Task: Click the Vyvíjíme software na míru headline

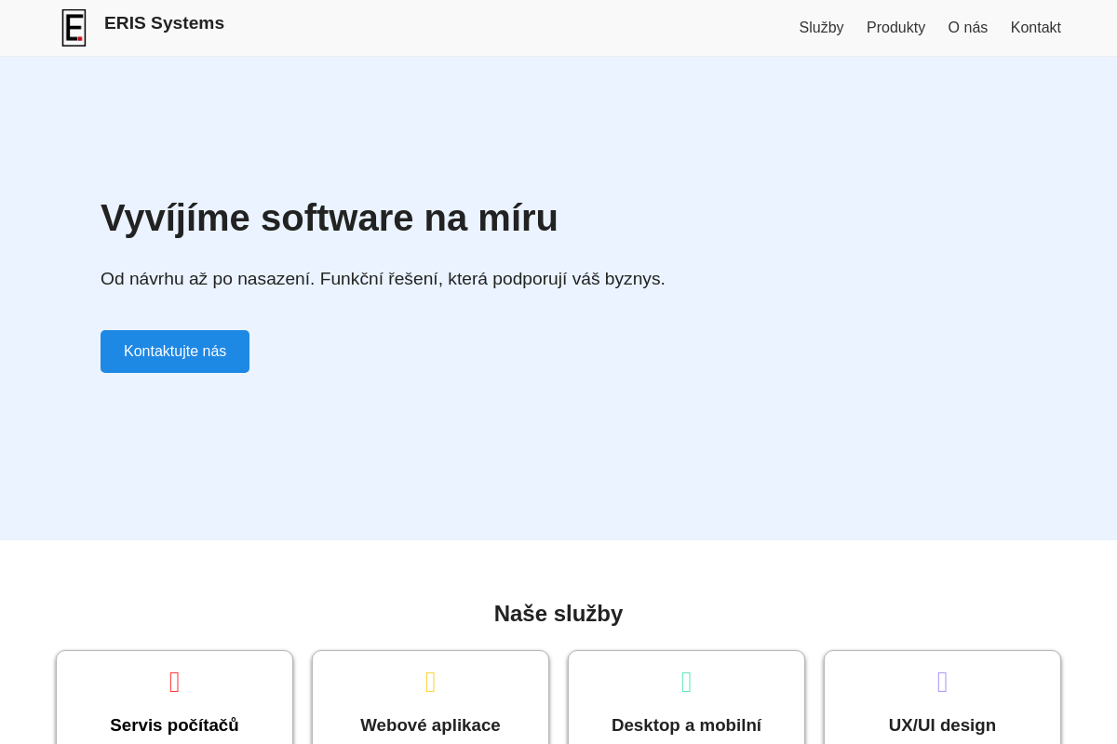Action: (x=330, y=218)
